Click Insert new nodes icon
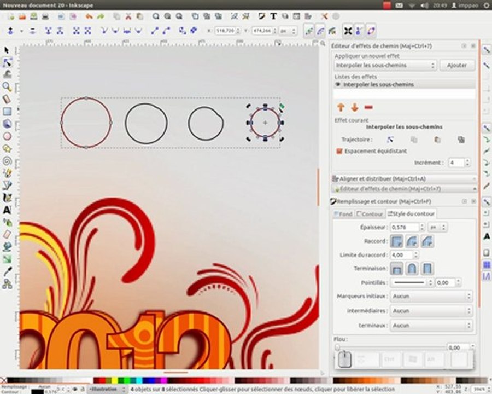The image size is (492, 394). tap(10, 31)
